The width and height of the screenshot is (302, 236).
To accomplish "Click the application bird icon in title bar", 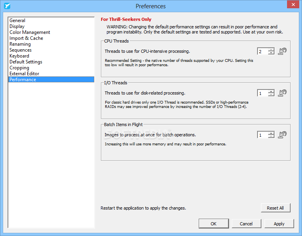I will [x=7, y=6].
